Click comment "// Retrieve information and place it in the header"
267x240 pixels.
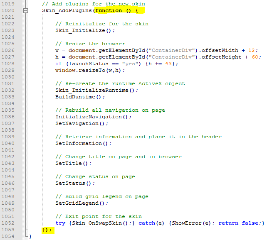[x=138, y=137]
